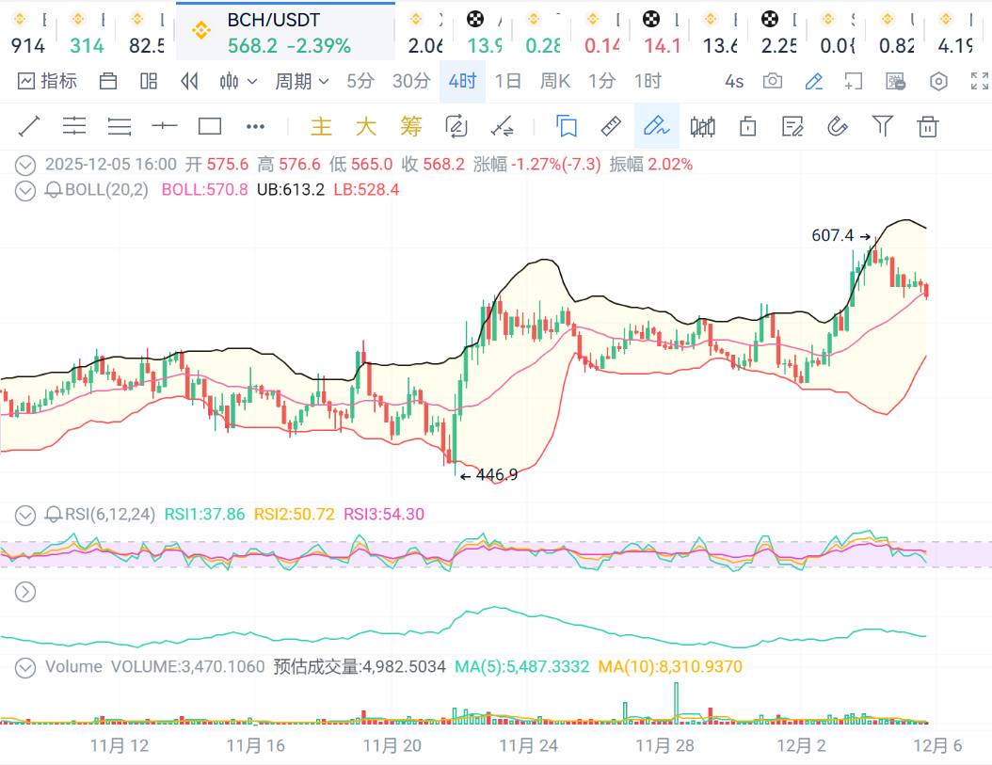
Task: Click the 主 main-force button
Action: coord(322,125)
